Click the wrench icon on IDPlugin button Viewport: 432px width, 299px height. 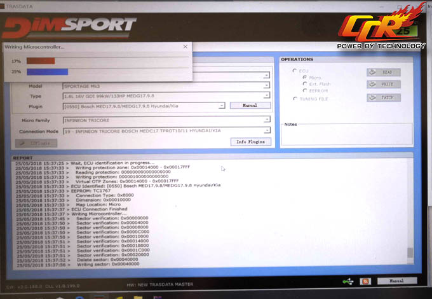point(23,143)
